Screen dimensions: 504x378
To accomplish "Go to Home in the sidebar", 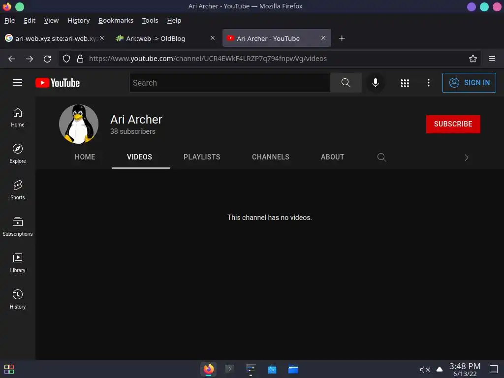I will click(18, 117).
